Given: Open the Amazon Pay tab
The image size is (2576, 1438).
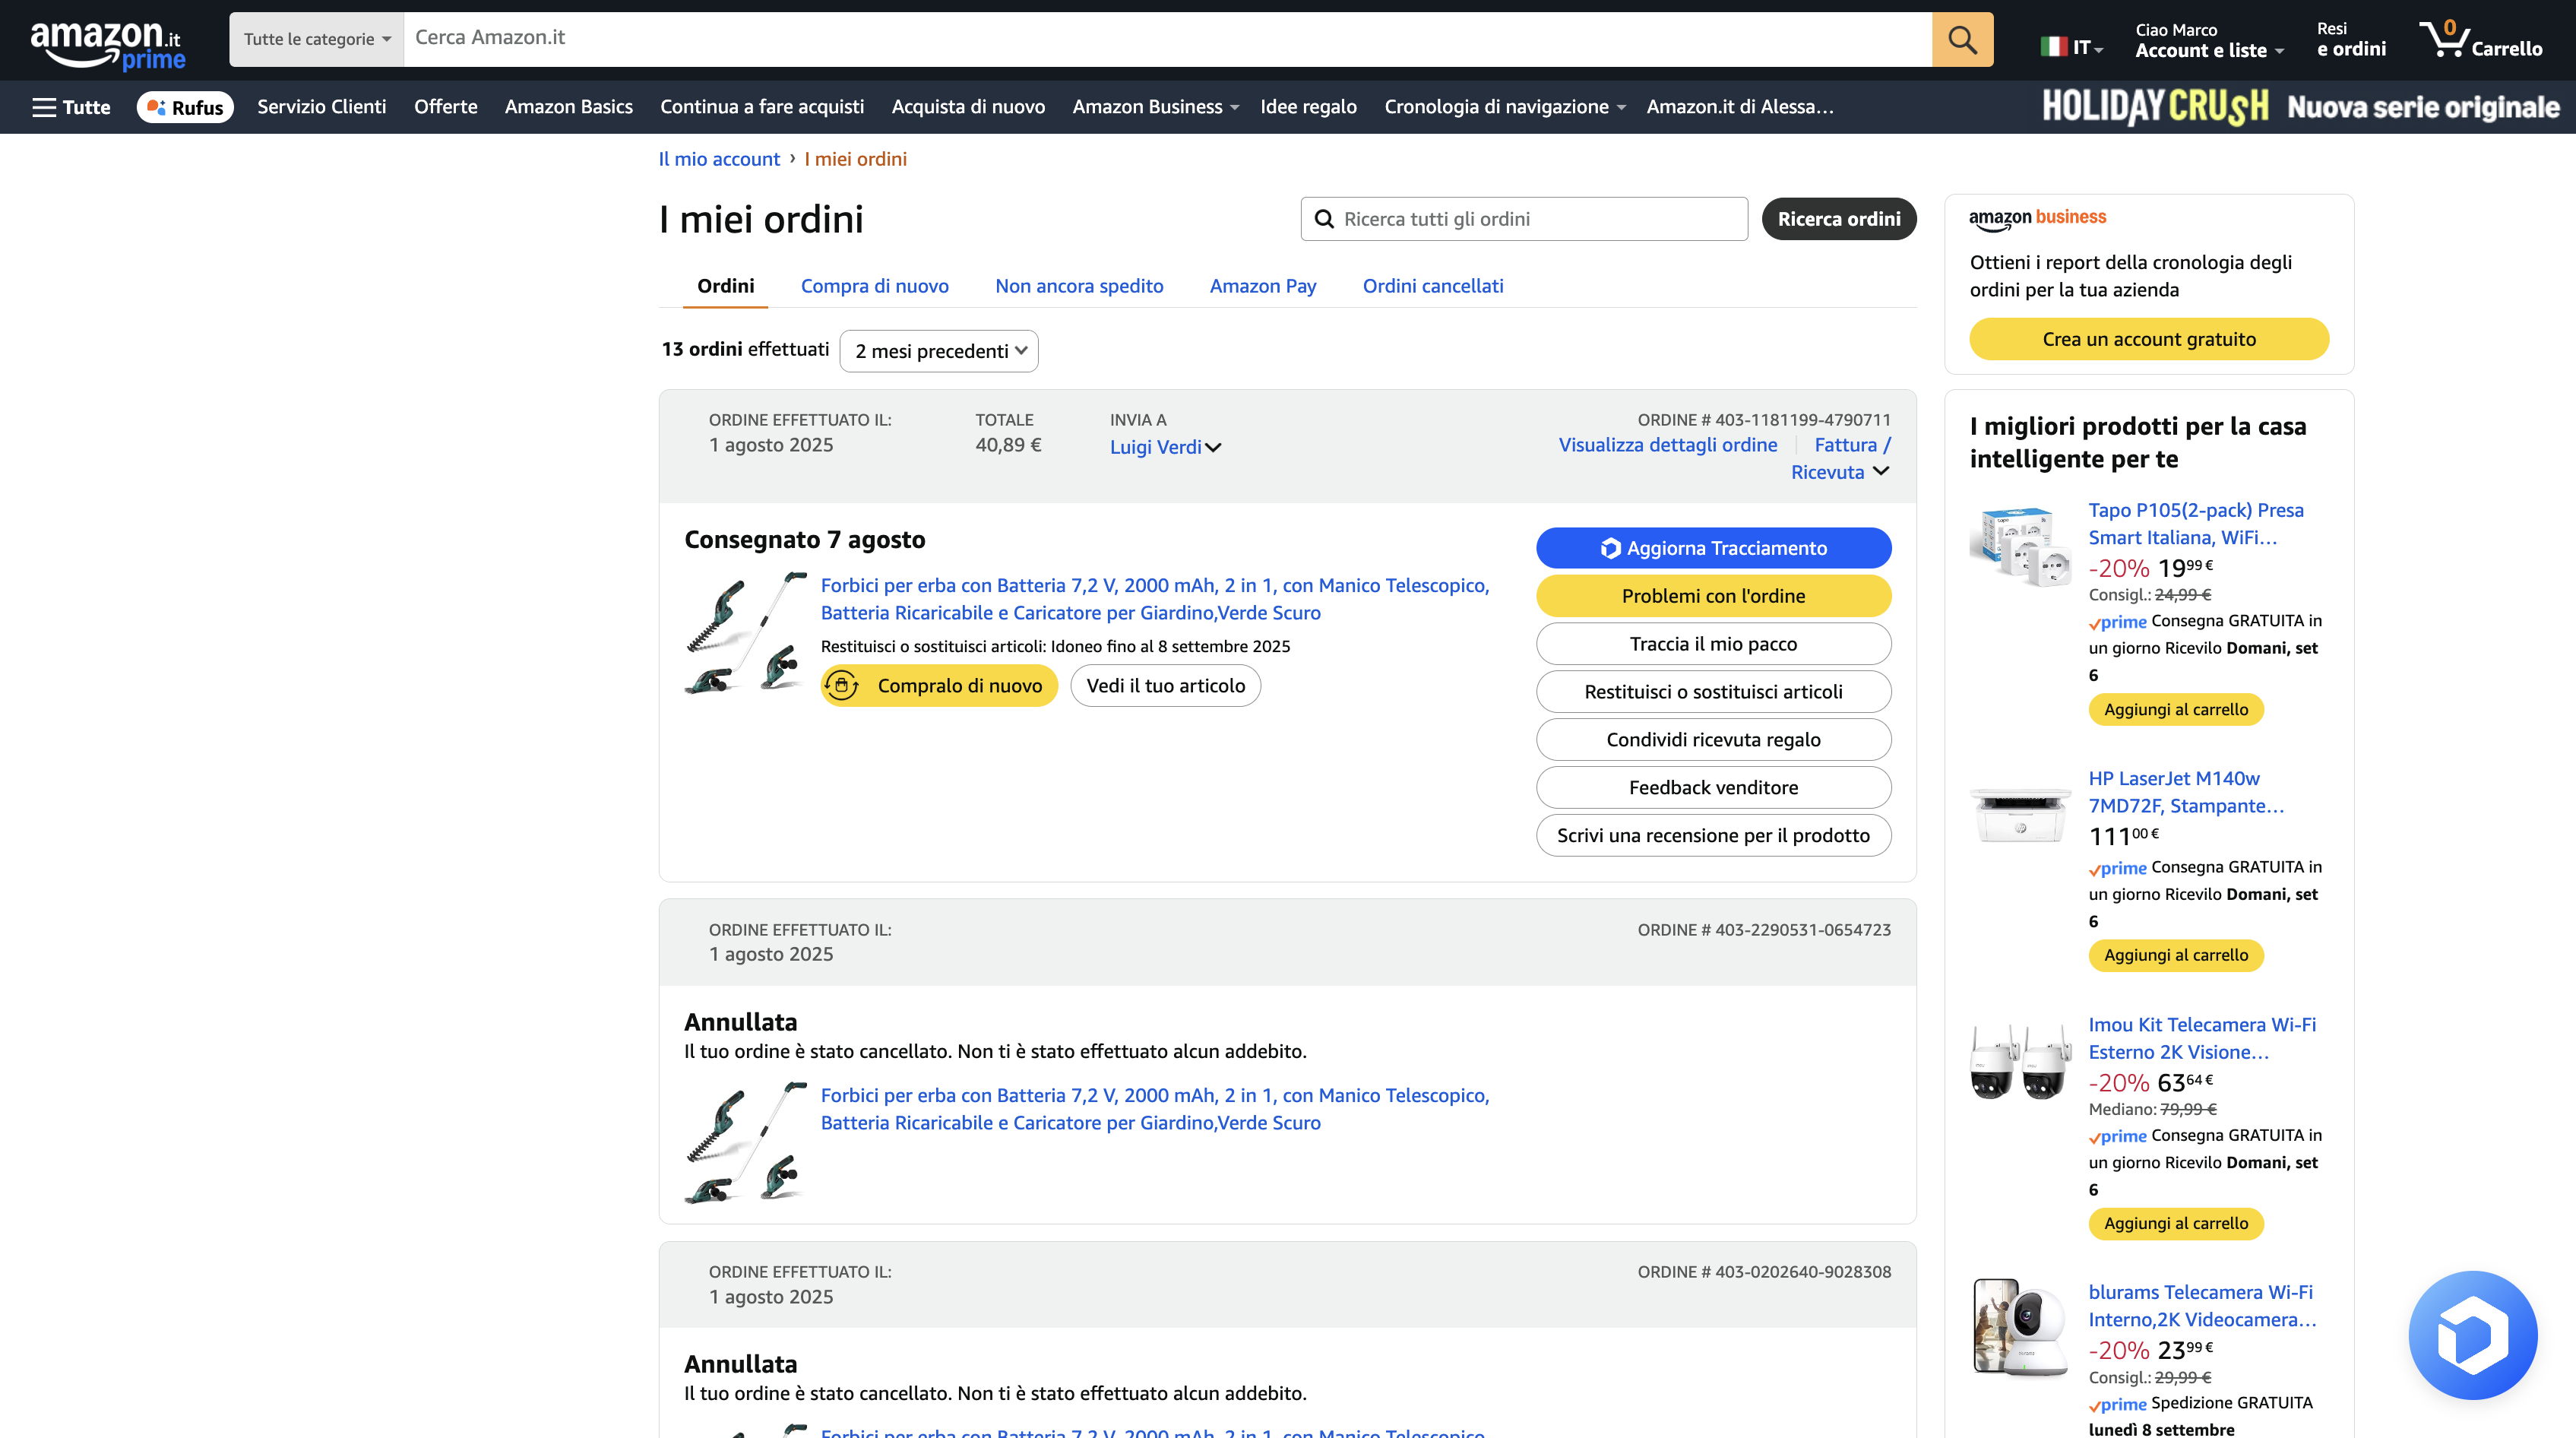Looking at the screenshot, I should (1262, 286).
